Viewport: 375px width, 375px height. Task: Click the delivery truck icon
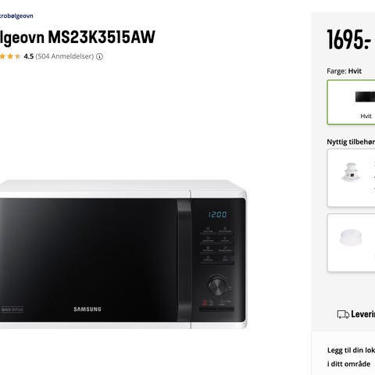point(343,314)
